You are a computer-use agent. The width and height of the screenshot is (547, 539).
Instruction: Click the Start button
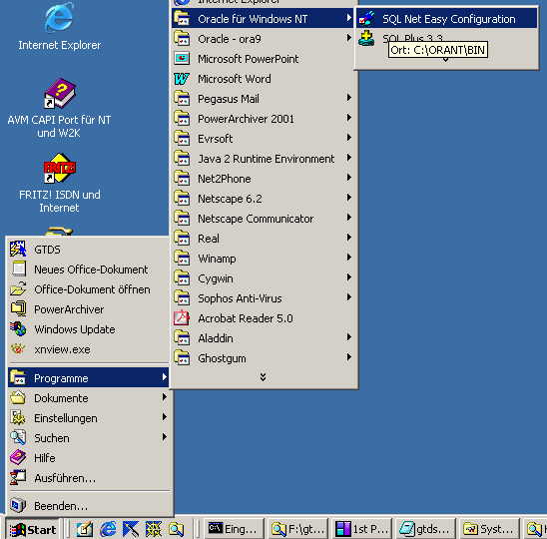(33, 529)
